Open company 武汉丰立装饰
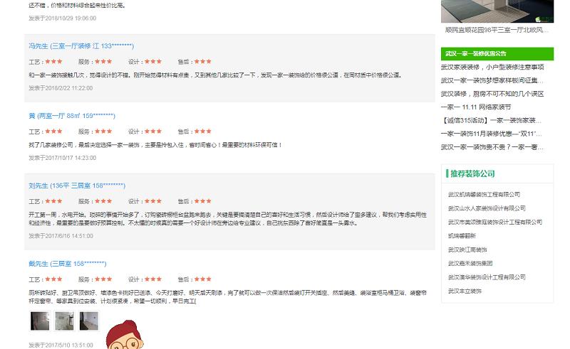Image resolution: width=570 pixels, height=349 pixels. tap(465, 291)
